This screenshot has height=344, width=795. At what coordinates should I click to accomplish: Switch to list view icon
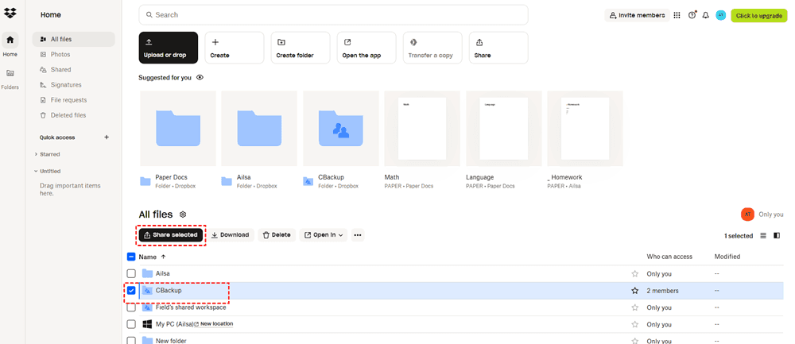tap(763, 236)
